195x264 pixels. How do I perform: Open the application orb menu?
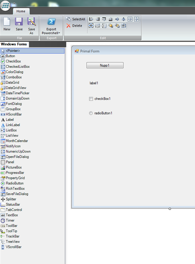[x=5, y=5]
